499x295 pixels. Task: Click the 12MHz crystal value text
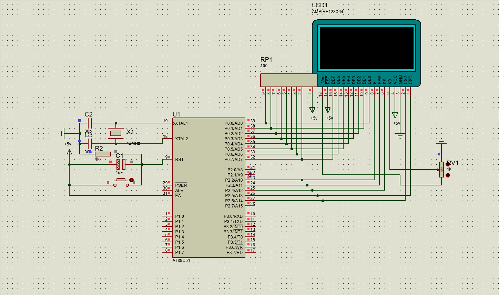tap(133, 143)
